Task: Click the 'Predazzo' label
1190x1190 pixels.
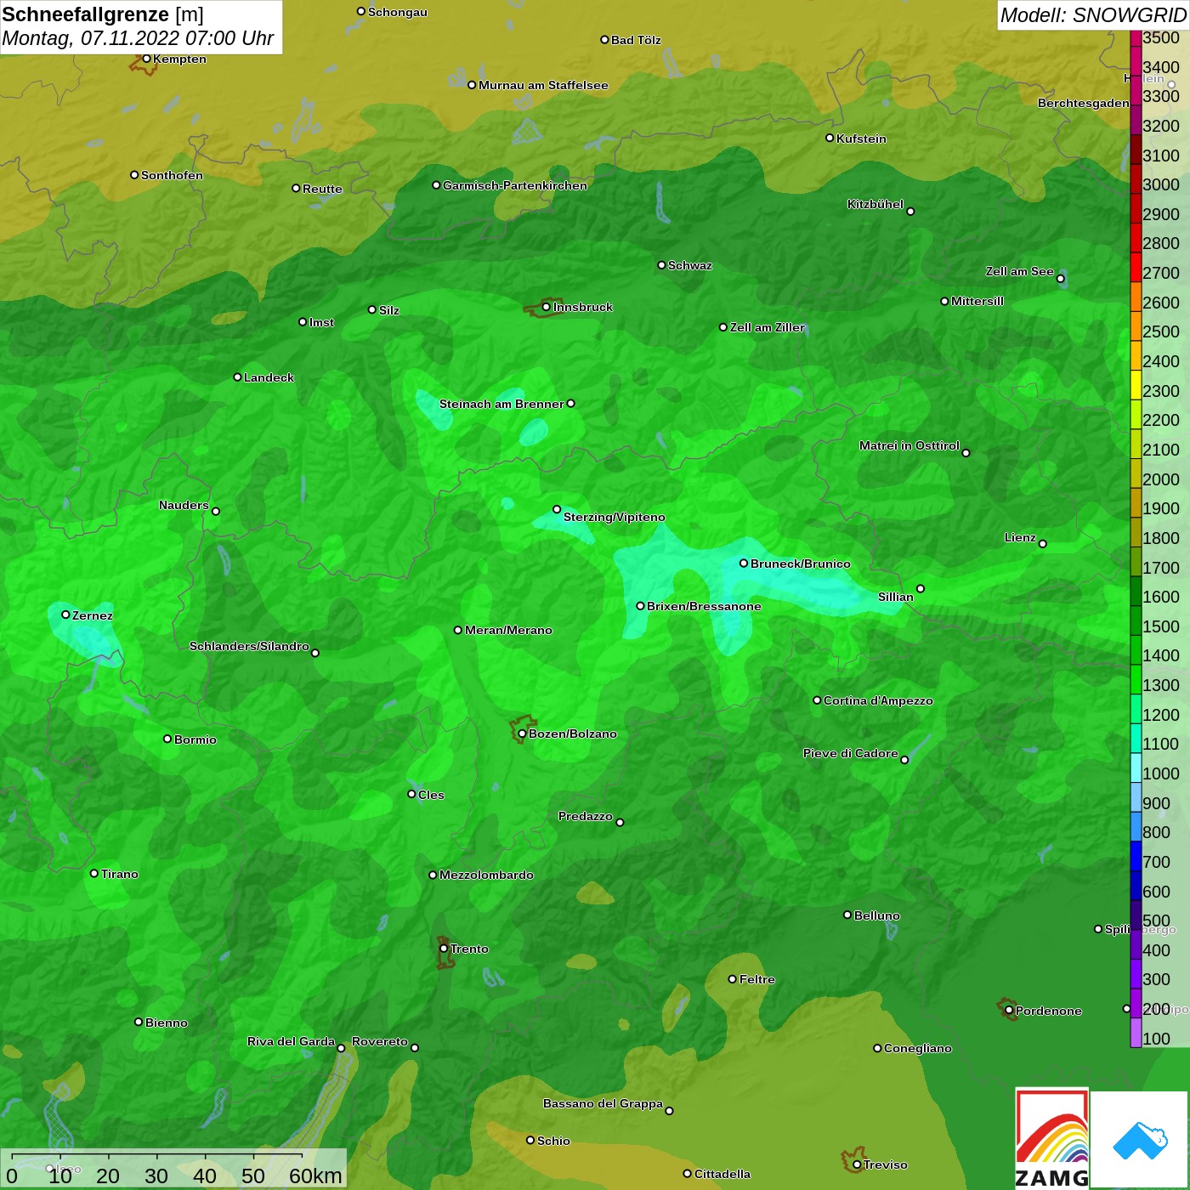Action: [x=586, y=816]
